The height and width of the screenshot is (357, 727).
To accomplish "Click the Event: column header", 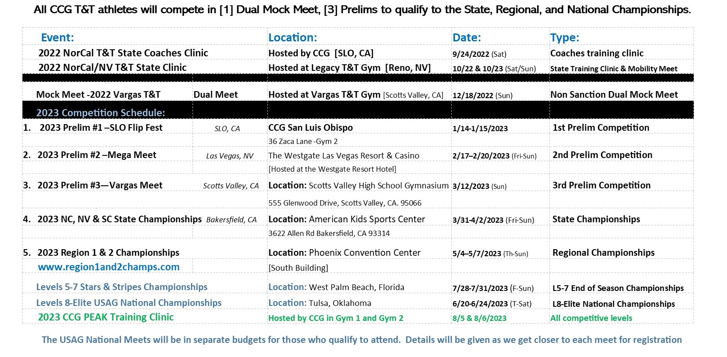I will coord(57,38).
